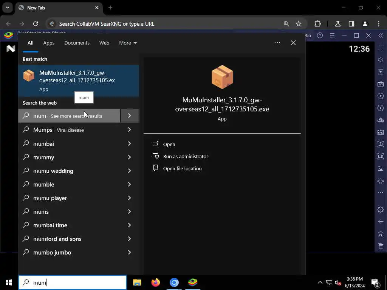This screenshot has width=387, height=290.
Task: Open Chrome labs flask icon
Action: 338,24
